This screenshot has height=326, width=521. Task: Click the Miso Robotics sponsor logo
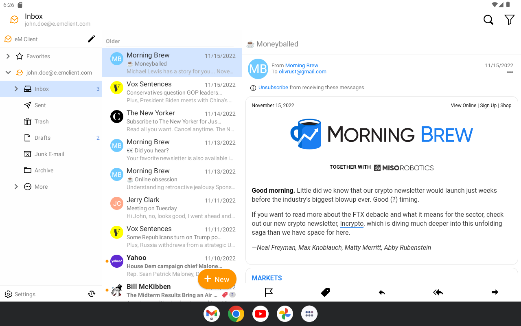click(x=404, y=167)
